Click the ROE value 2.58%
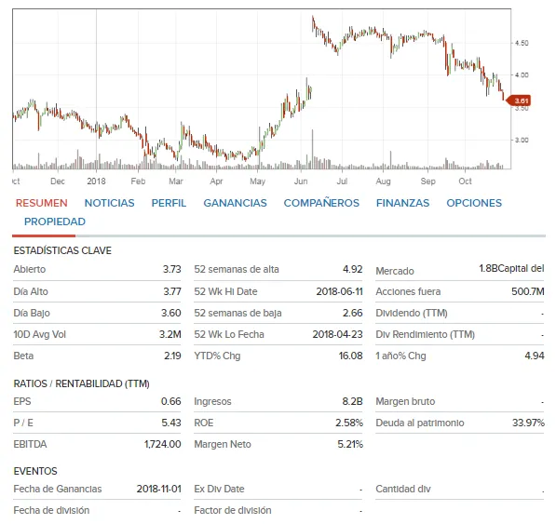The width and height of the screenshot is (556, 524). click(x=349, y=423)
